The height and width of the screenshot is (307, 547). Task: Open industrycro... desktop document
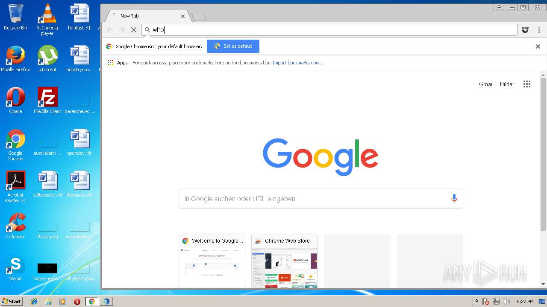coord(79,59)
